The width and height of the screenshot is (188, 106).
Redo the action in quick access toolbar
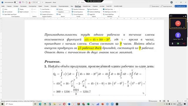[27, 2]
